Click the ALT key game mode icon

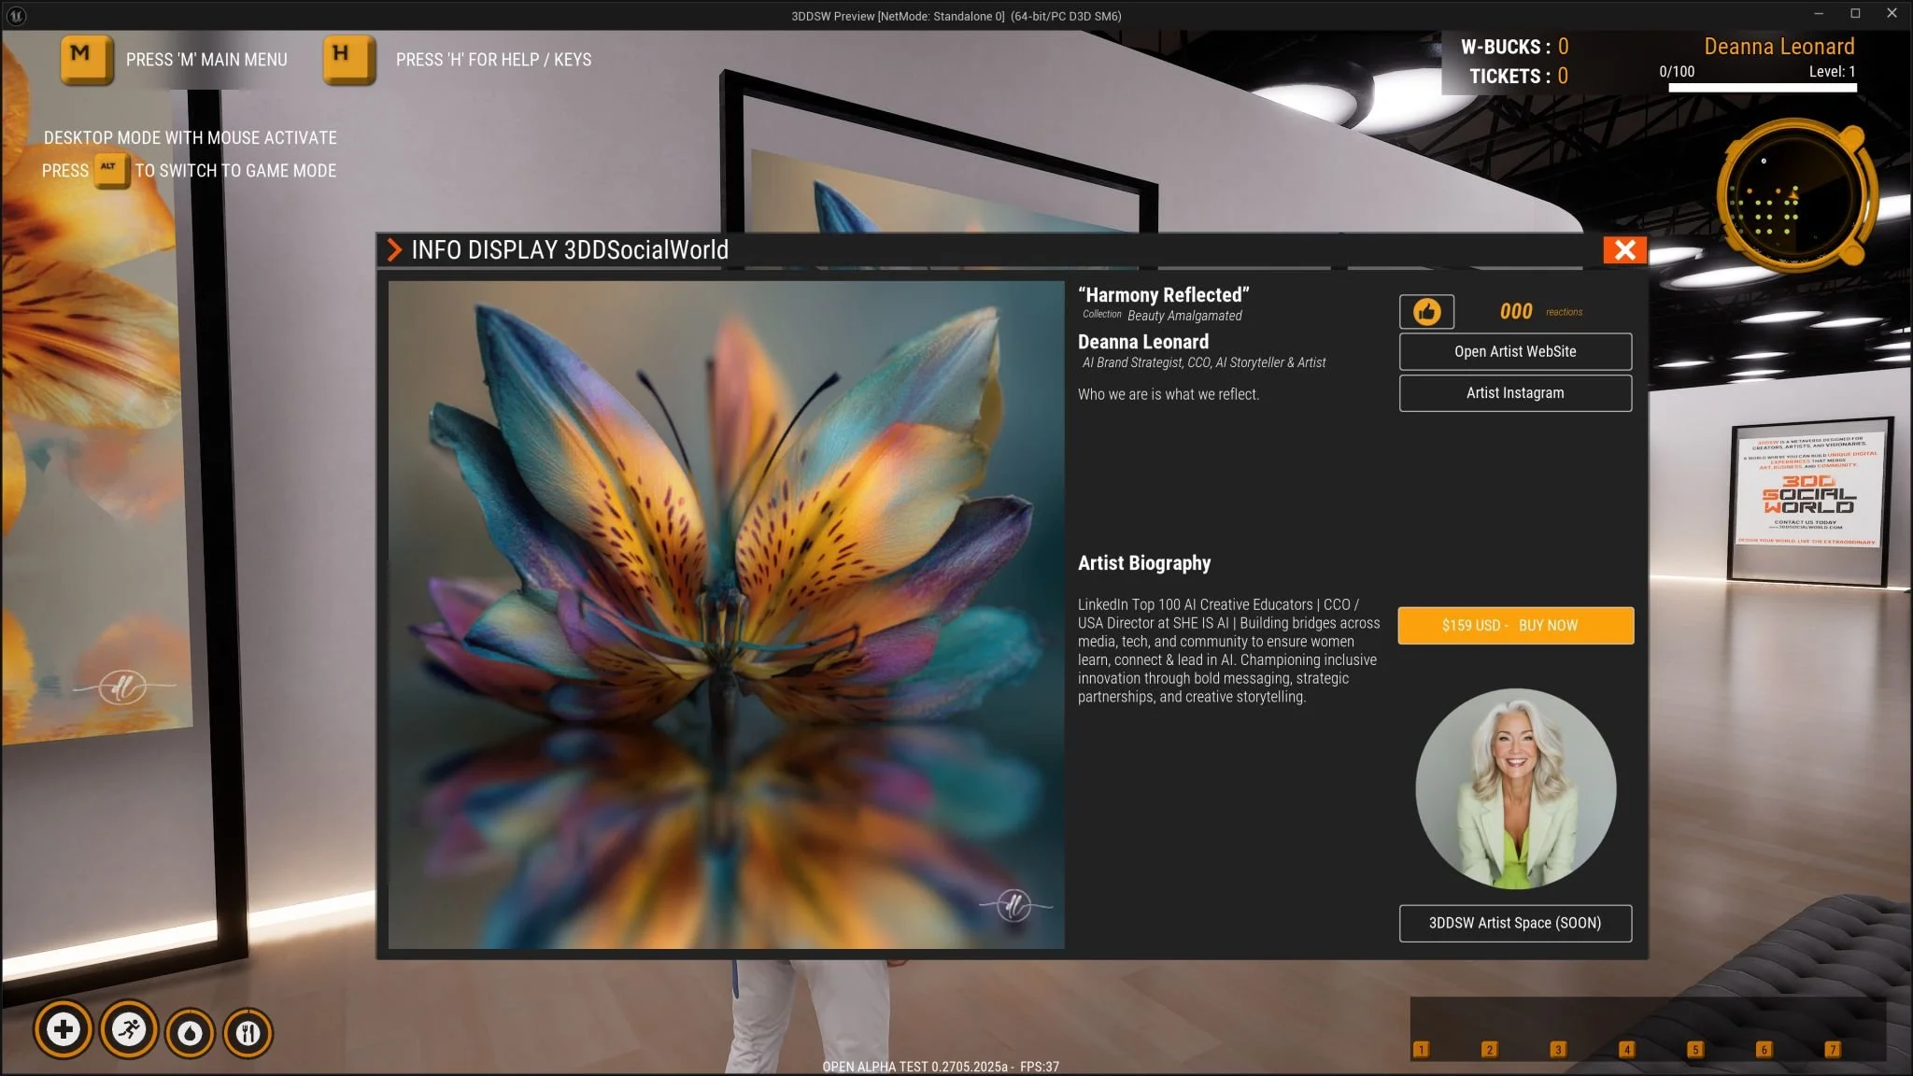pos(111,170)
